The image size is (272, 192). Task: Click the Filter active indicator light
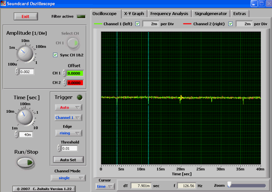point(81,17)
